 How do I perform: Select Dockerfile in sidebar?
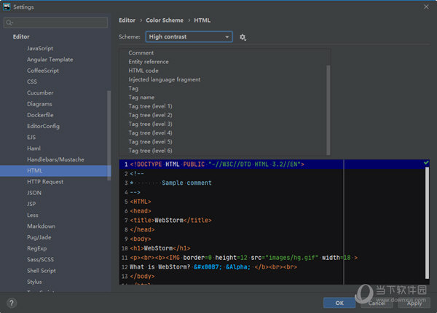40,115
